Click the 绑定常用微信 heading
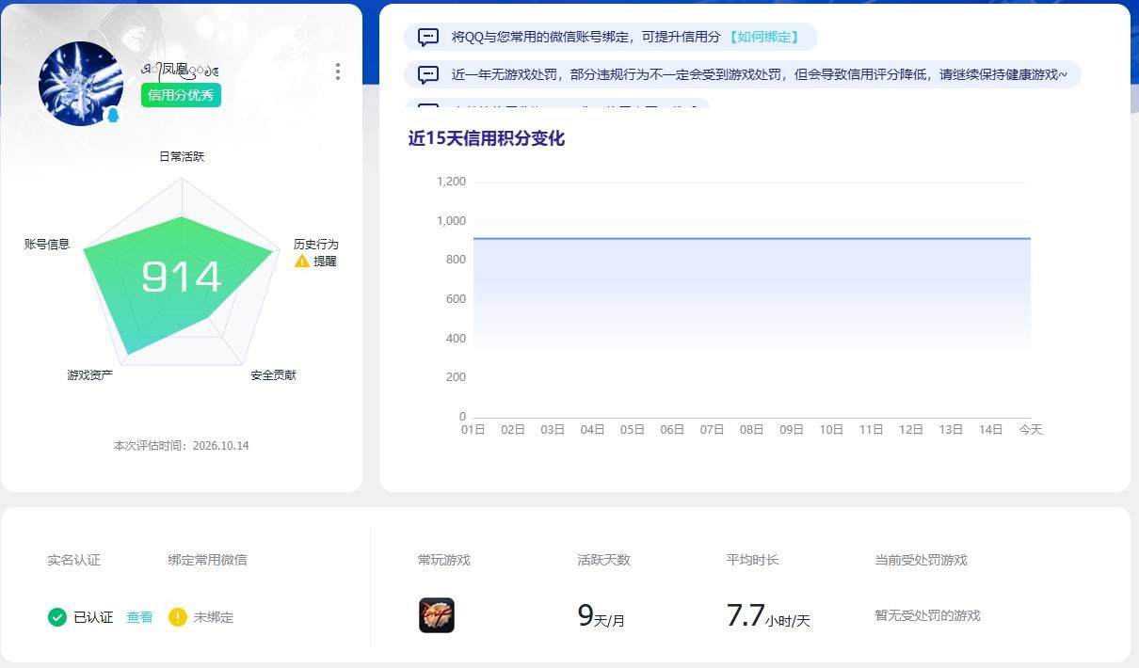Image resolution: width=1139 pixels, height=668 pixels. [207, 560]
